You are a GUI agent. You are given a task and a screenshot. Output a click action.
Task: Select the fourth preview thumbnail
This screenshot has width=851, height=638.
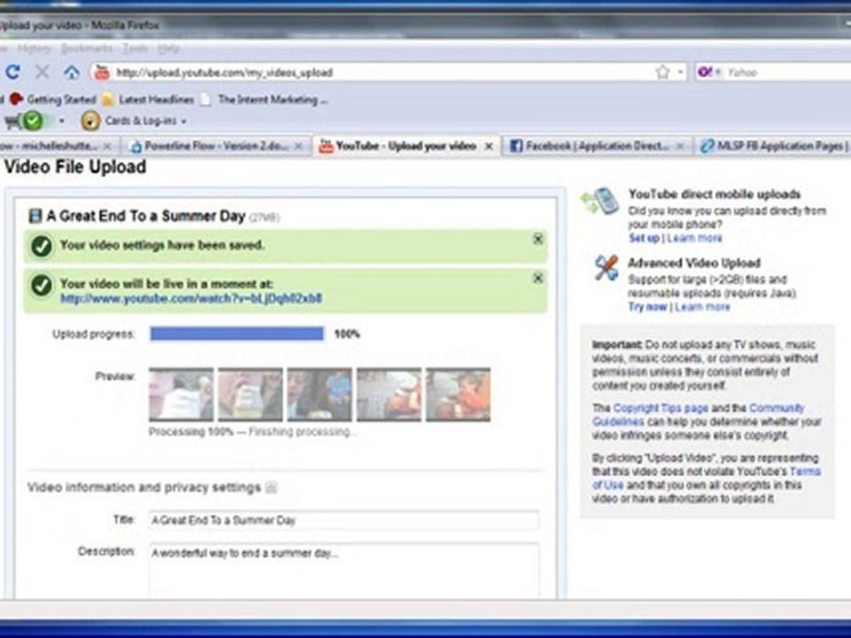tap(388, 394)
